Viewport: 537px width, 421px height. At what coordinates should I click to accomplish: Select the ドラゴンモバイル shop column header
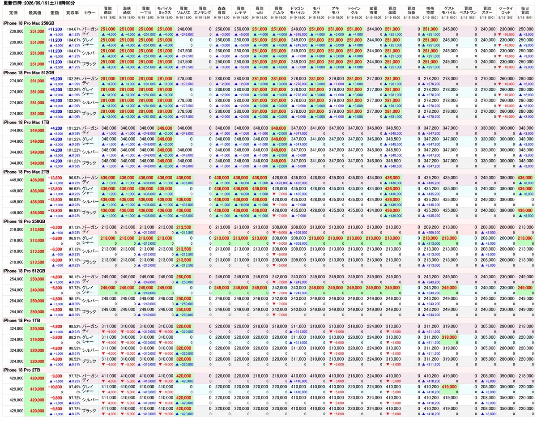[297, 11]
